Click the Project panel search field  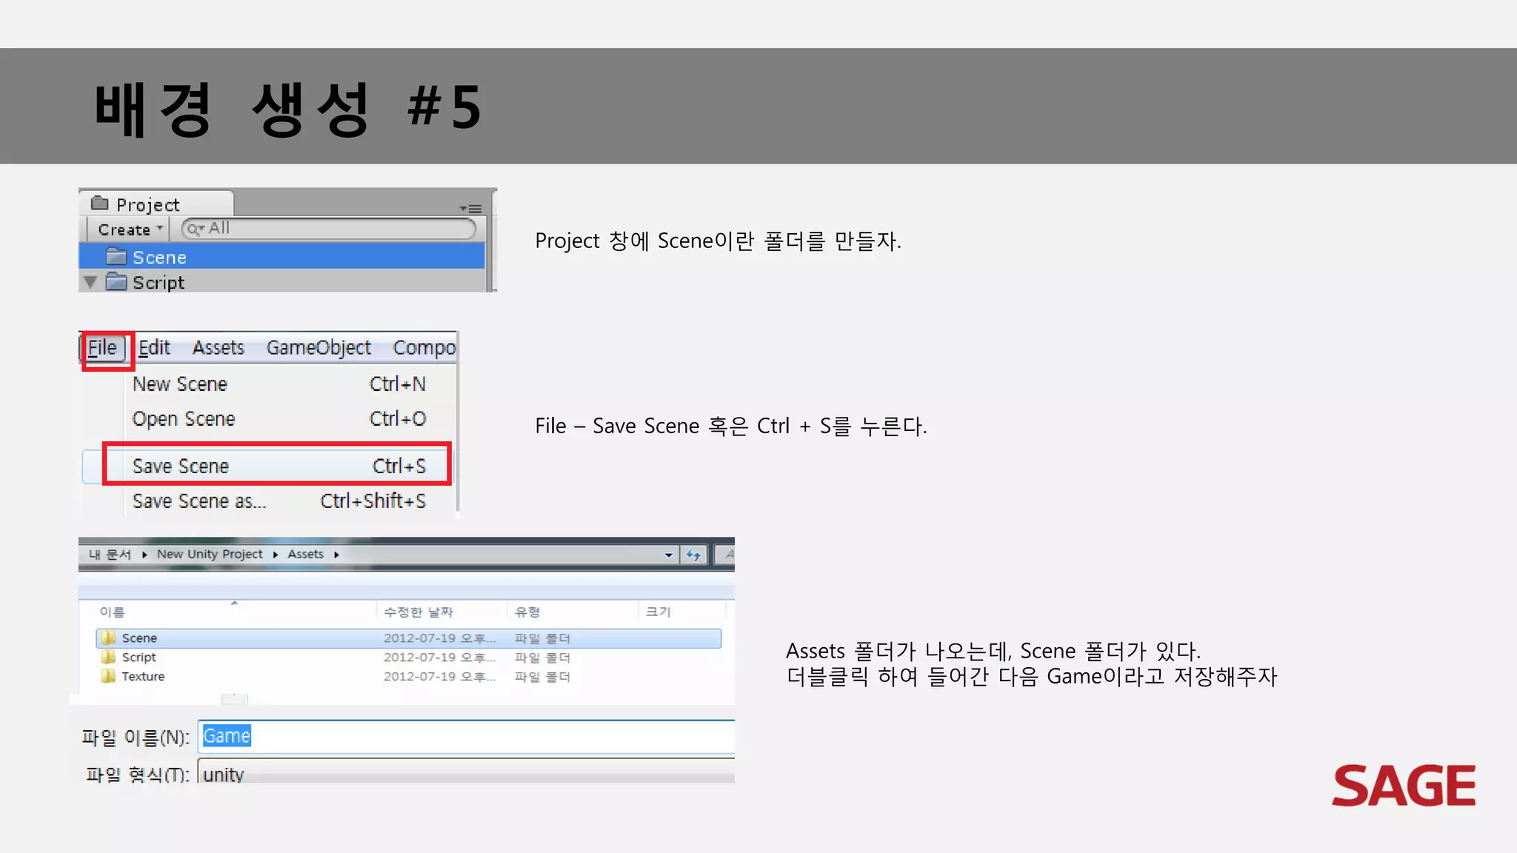(x=329, y=229)
